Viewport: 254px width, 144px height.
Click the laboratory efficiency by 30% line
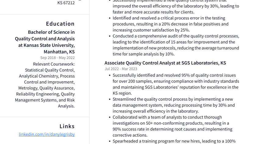click(x=176, y=6)
